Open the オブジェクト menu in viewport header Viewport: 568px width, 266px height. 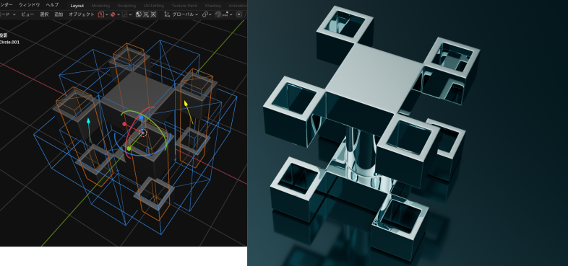pyautogui.click(x=82, y=14)
